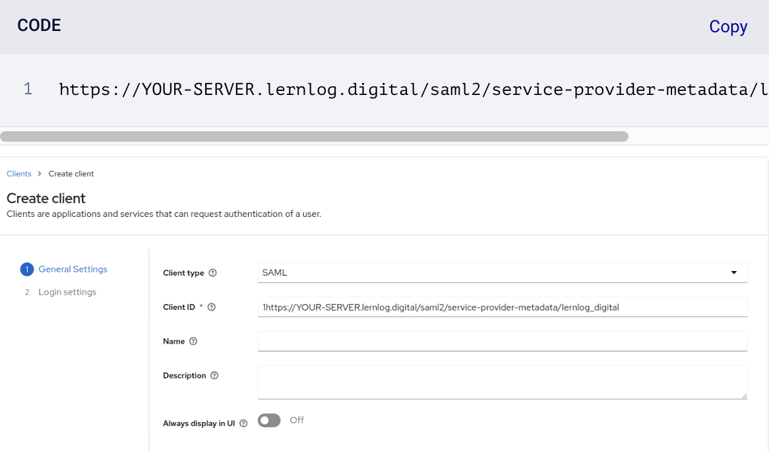Image resolution: width=769 pixels, height=451 pixels.
Task: Click help icon beside Description label
Action: 214,376
